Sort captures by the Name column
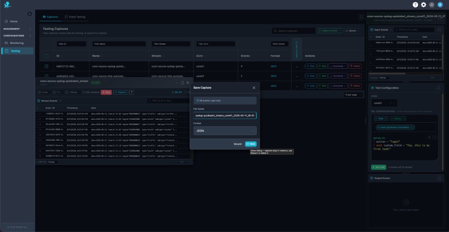 tap(96, 56)
